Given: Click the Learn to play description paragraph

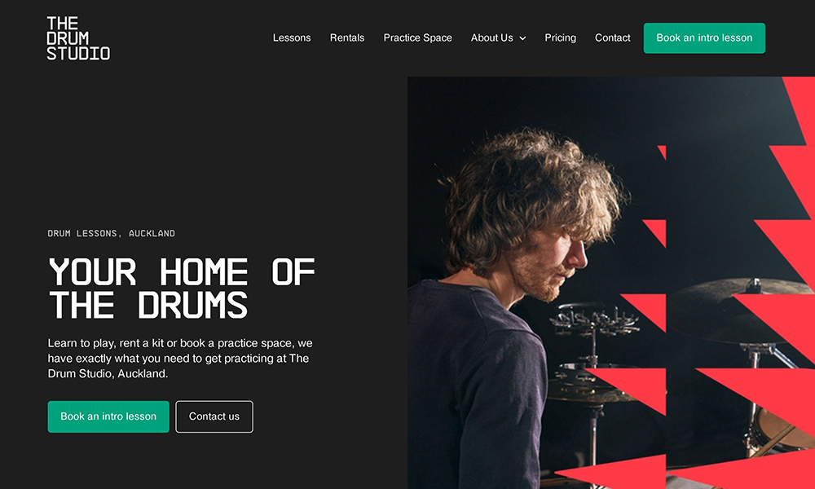Looking at the screenshot, I should tap(180, 358).
